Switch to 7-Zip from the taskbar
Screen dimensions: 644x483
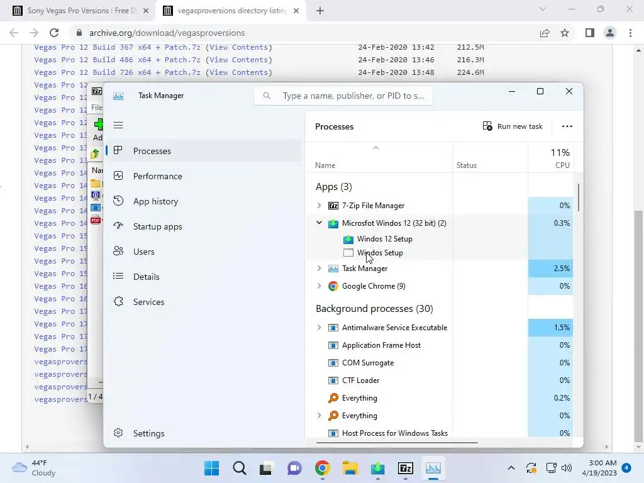(x=406, y=468)
